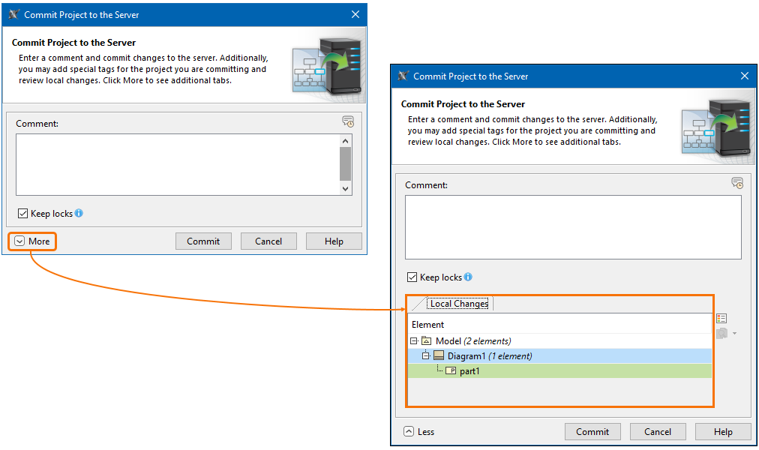Image resolution: width=759 pixels, height=450 pixels.
Task: Open Help in the right dialog
Action: 723,431
